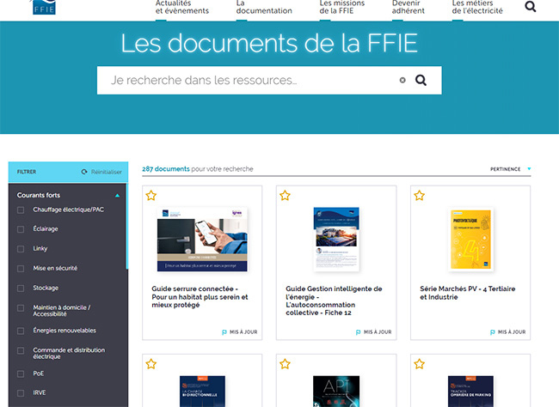Viewport: 559px width, 407px height.
Task: Click the filter panel scrollbar
Action: point(127,226)
